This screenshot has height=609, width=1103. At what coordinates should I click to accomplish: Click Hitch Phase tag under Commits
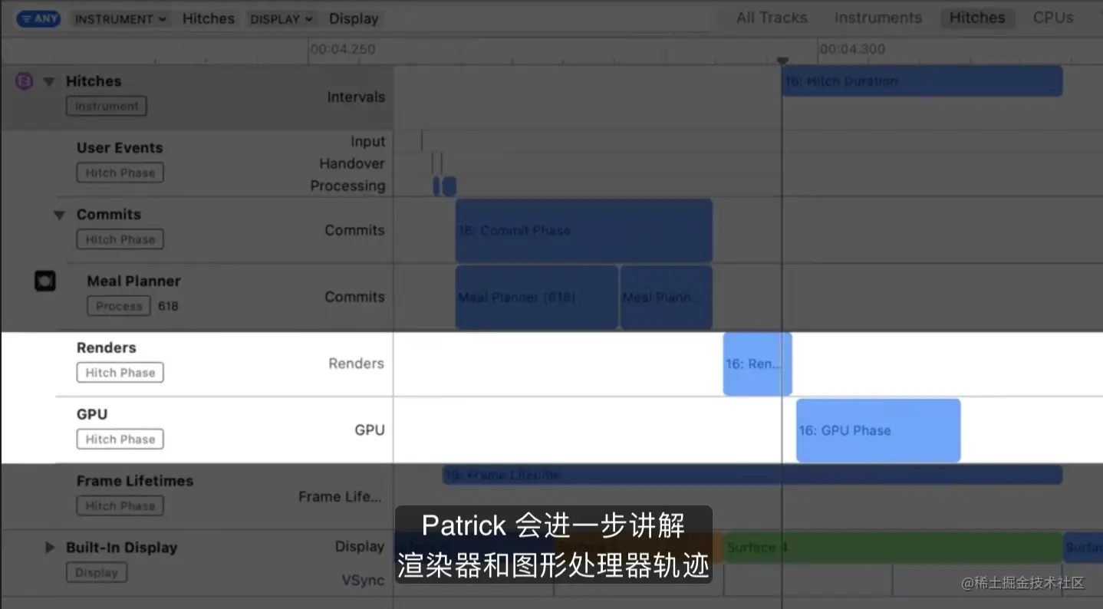(x=120, y=240)
